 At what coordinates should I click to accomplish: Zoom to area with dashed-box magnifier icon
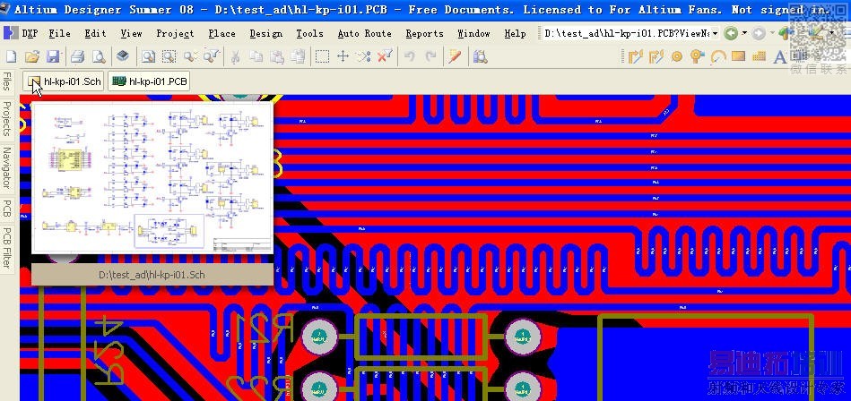(169, 56)
